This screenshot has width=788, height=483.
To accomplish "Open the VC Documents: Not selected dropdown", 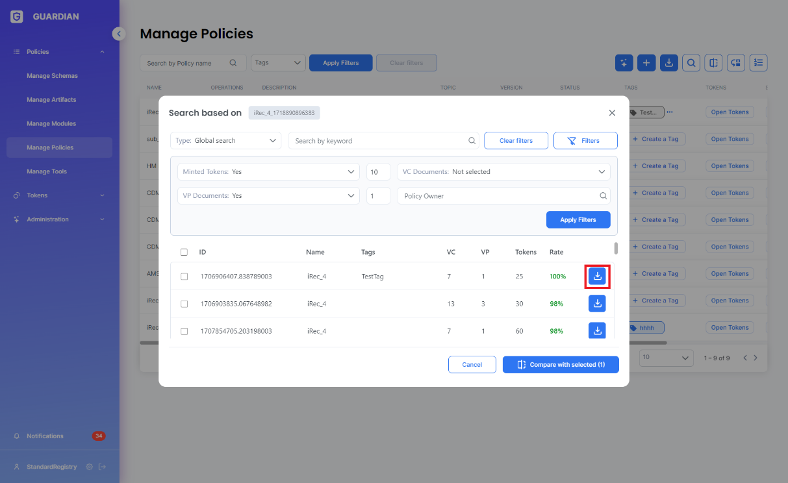I will (x=504, y=171).
